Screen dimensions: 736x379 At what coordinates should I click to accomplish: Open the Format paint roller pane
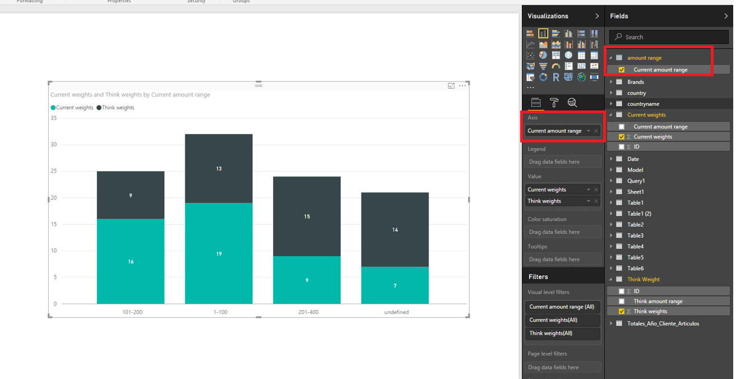[554, 103]
